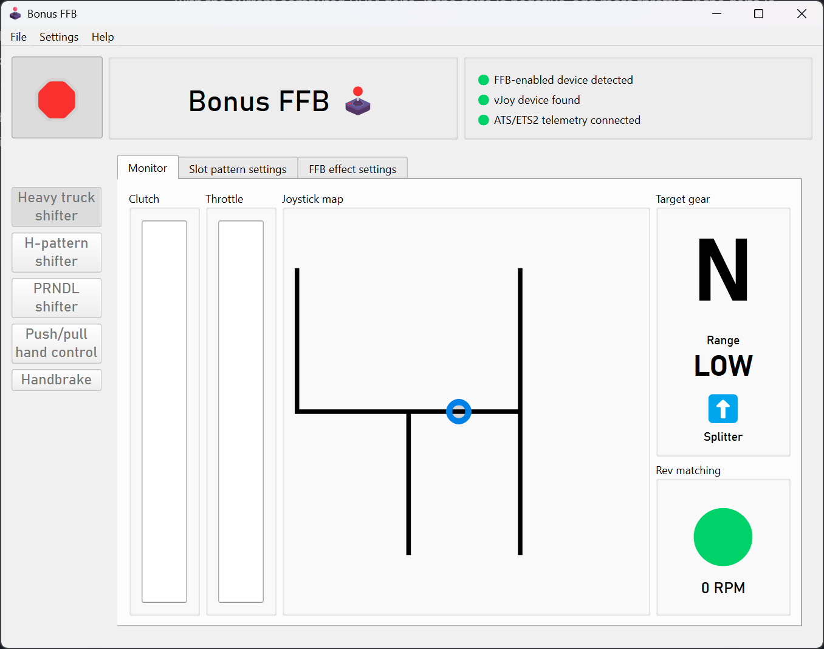Click the target gear N display
This screenshot has width=824, height=649.
coord(723,270)
